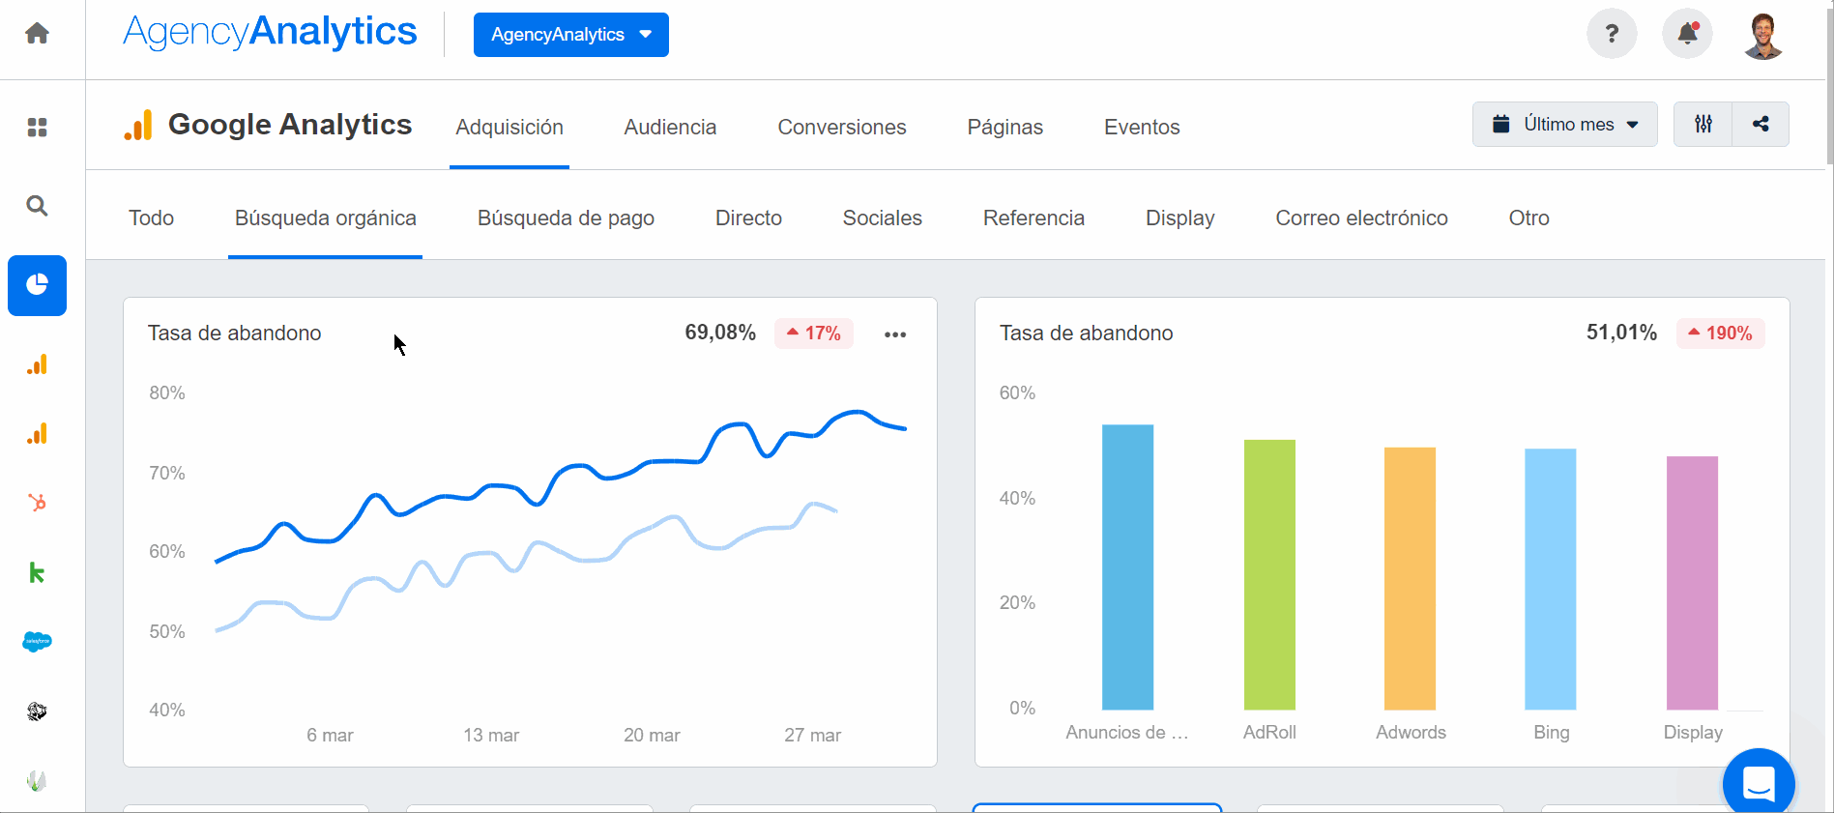Open the HubSpot integration icon
Screen dimensions: 1834x813
[x=37, y=503]
